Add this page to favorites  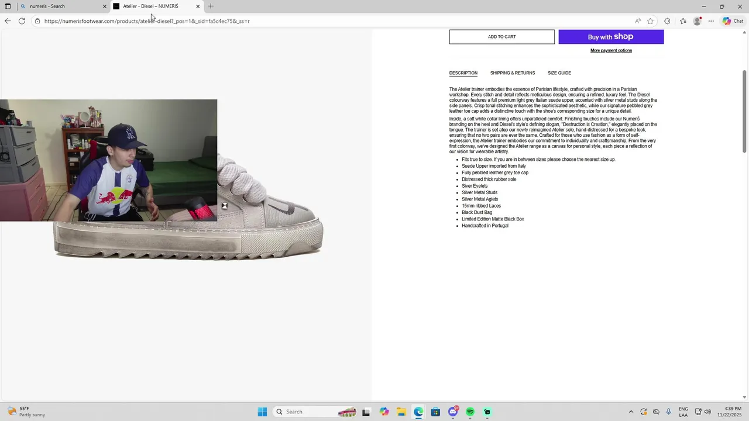click(650, 21)
